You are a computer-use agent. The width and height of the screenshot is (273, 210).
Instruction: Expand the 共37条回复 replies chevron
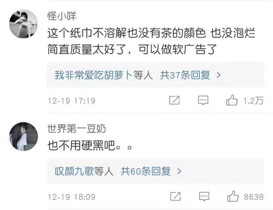tap(218, 75)
